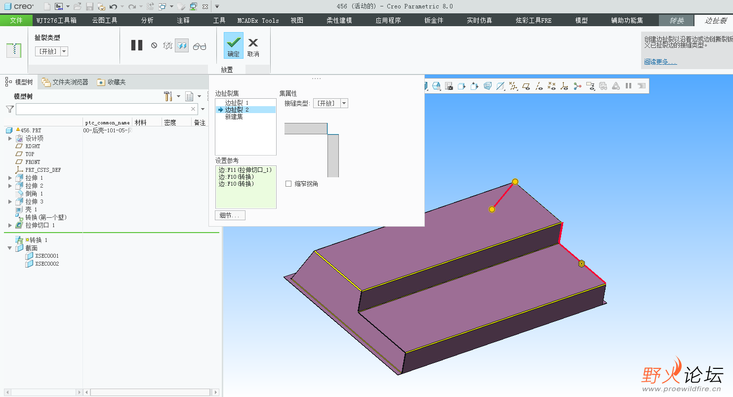733x397 pixels.
Task: Select the FRONT datum plane
Action: pyautogui.click(x=33, y=162)
